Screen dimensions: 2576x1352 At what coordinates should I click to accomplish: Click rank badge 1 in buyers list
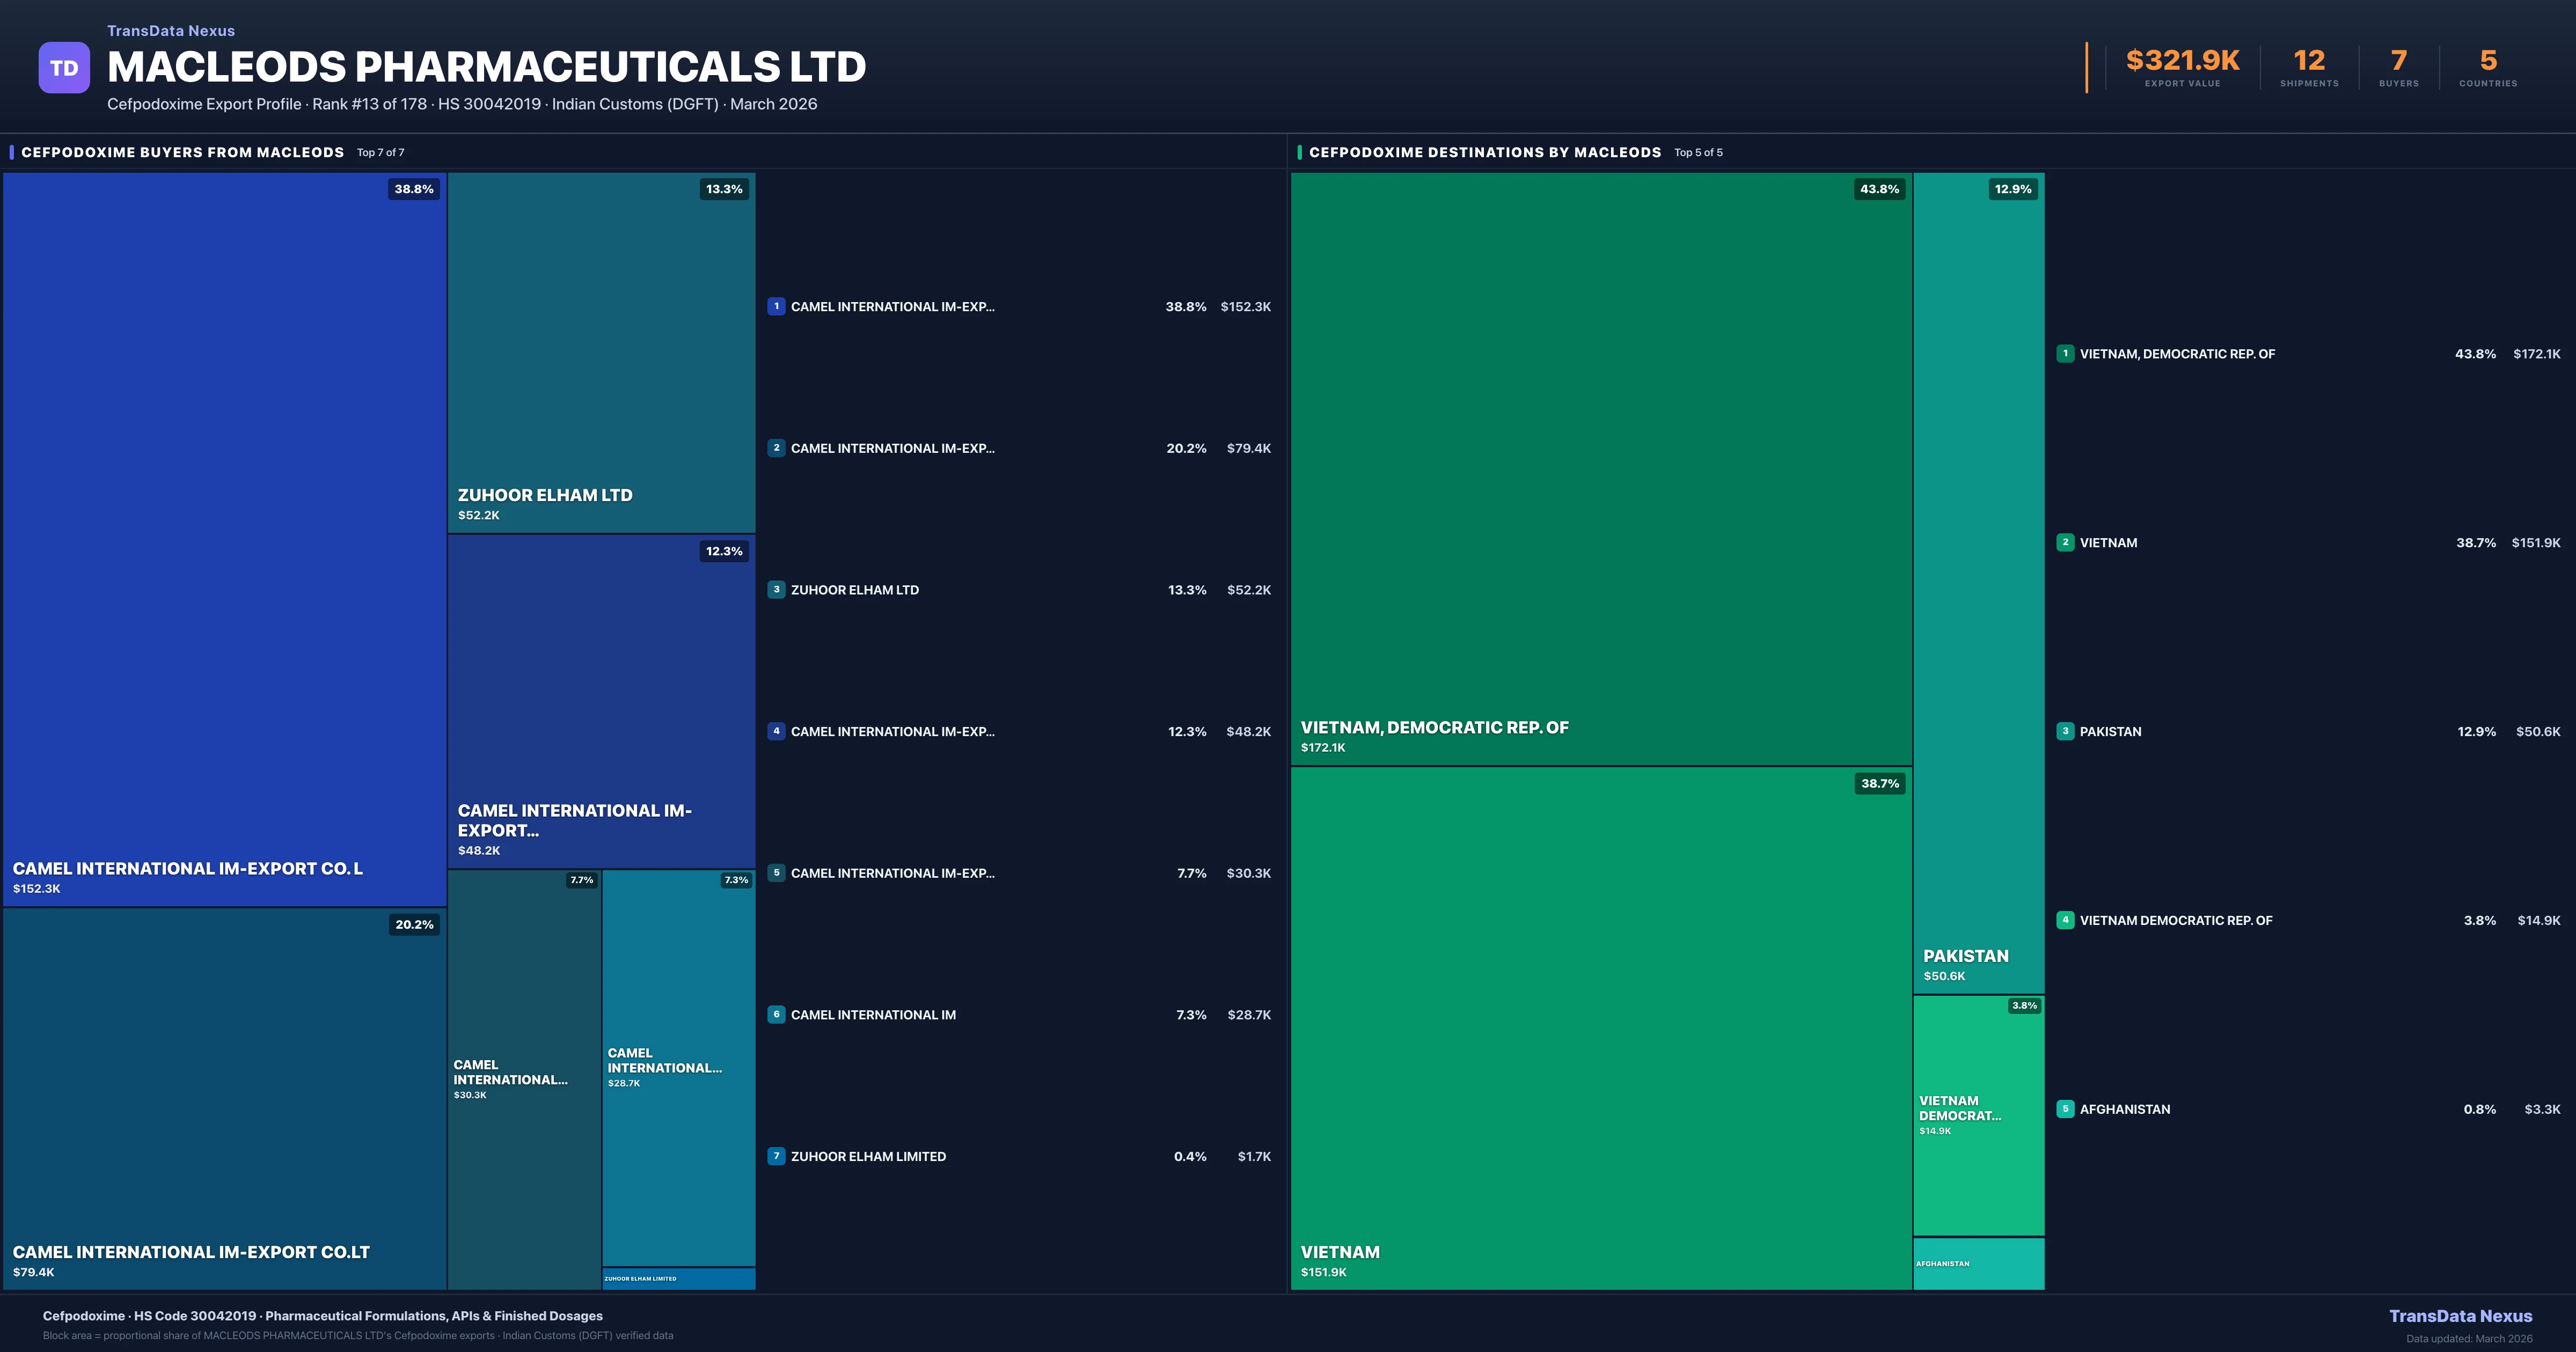pyautogui.click(x=776, y=306)
